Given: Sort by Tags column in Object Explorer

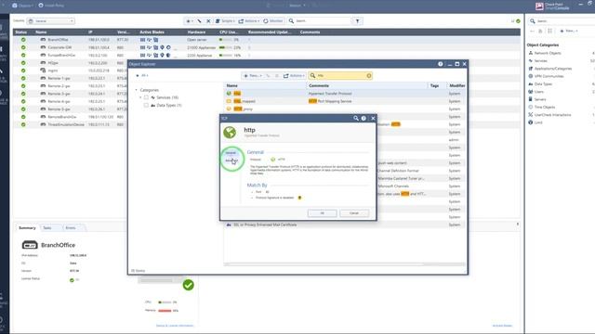Looking at the screenshot, I should (x=434, y=85).
